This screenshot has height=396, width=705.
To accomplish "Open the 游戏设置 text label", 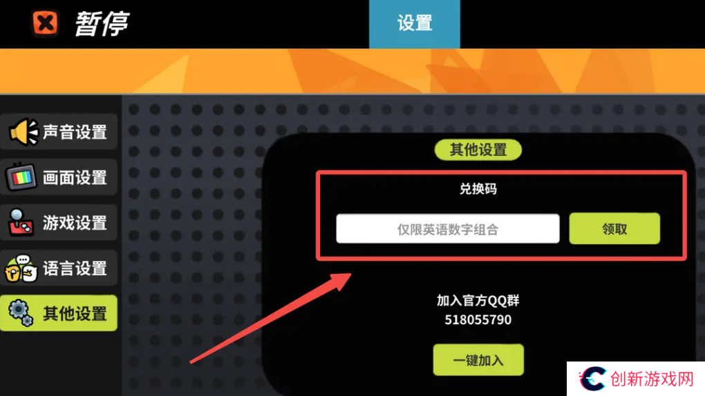I will (75, 223).
